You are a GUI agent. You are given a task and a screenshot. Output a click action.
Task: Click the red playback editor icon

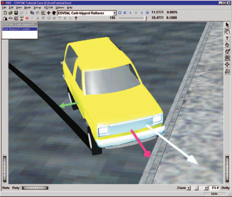(x=27, y=18)
